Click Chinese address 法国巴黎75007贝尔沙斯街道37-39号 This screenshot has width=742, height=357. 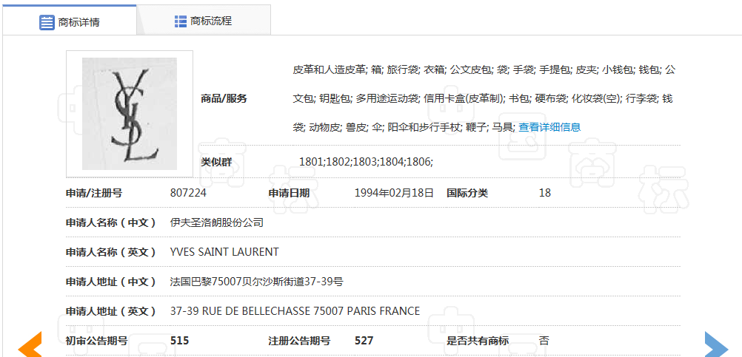click(256, 282)
